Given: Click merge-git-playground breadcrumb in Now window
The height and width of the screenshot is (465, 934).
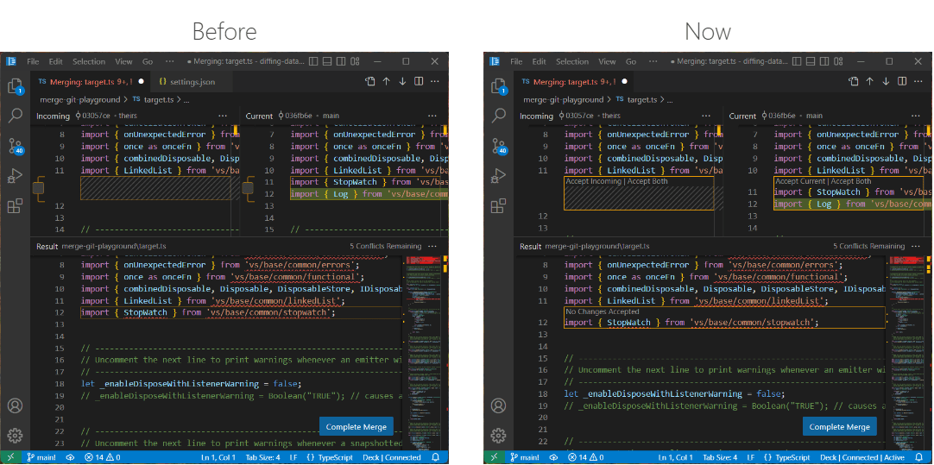Looking at the screenshot, I should click(564, 99).
